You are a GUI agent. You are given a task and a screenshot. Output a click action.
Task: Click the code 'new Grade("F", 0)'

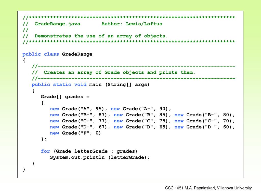tap(75, 133)
